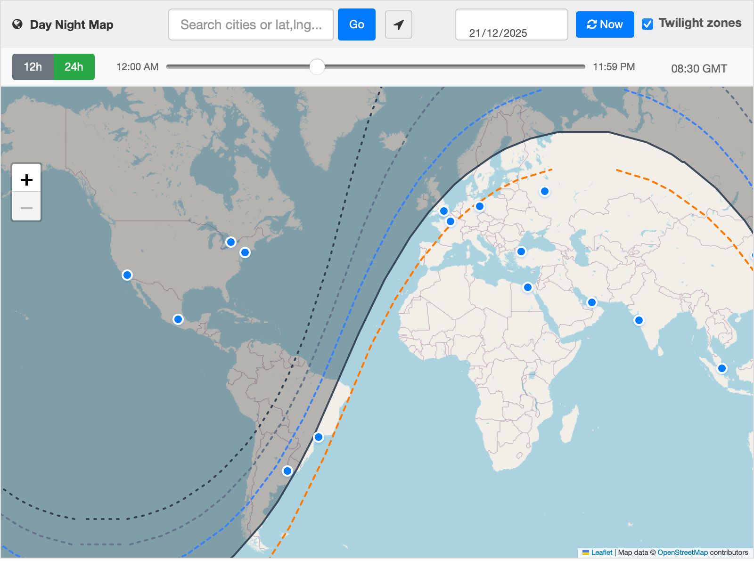Click the marker near Singapore
754x568 pixels.
722,368
